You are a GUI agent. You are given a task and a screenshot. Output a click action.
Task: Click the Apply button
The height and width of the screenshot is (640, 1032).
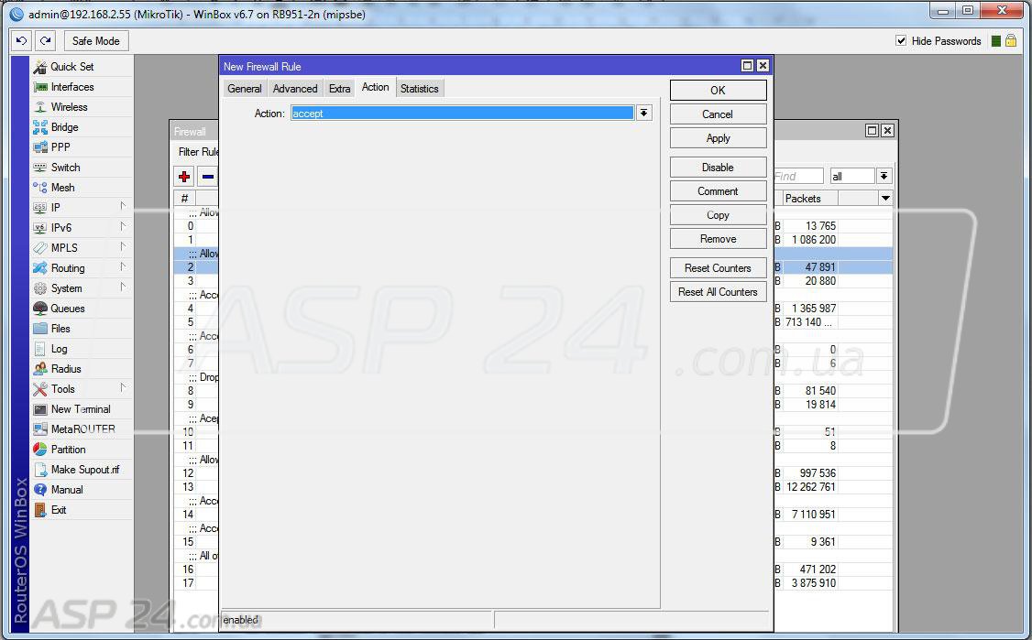718,138
